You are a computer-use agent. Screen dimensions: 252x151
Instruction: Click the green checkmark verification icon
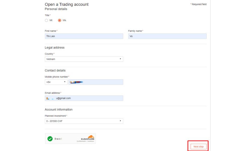pos(50,139)
